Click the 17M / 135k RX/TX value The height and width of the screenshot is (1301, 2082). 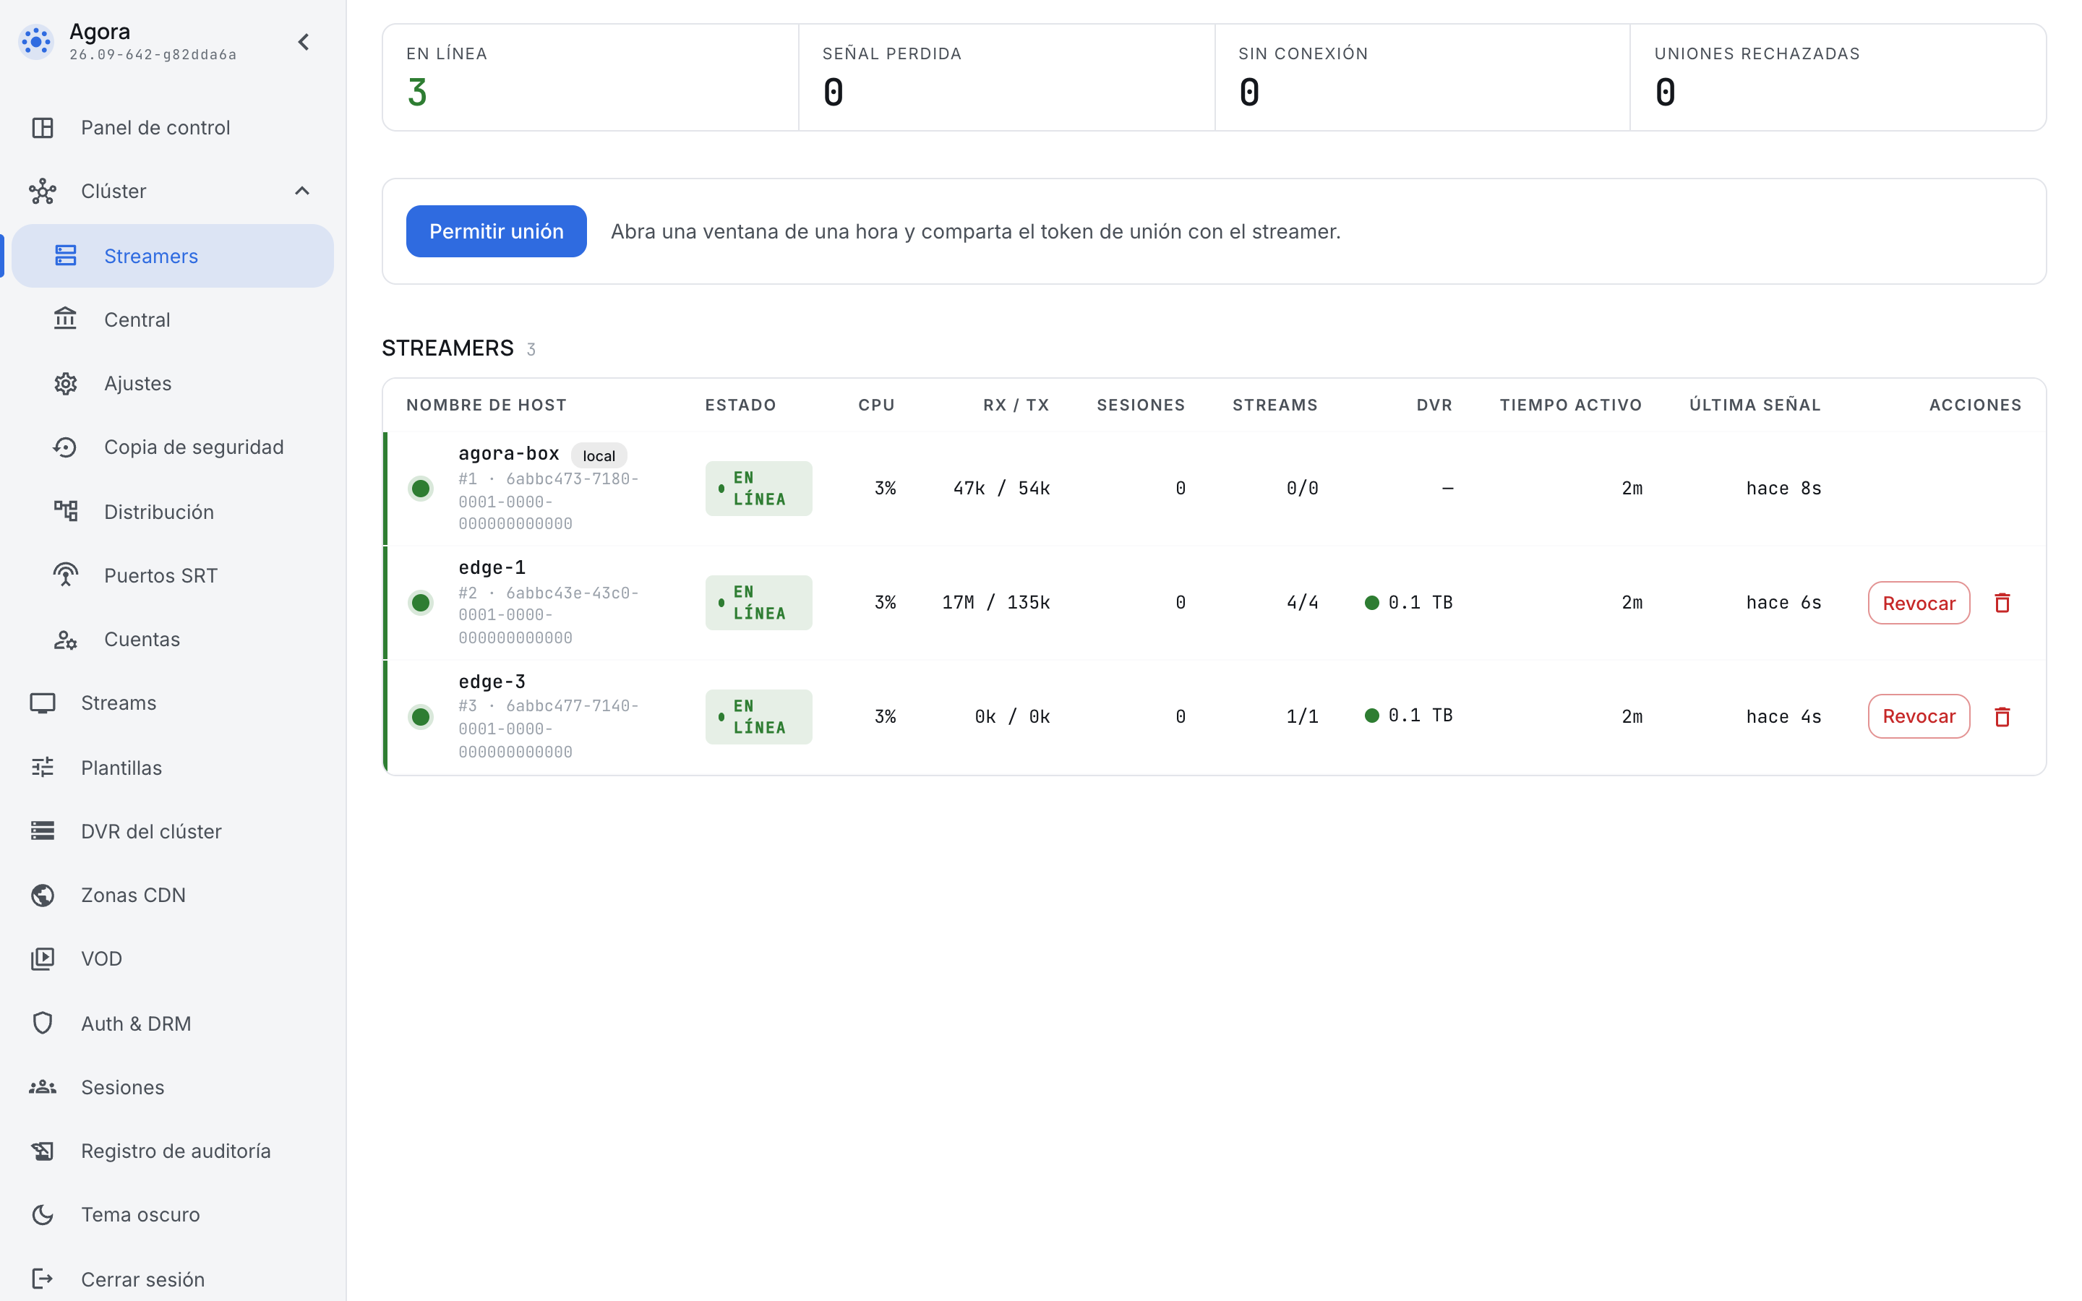[x=995, y=602]
